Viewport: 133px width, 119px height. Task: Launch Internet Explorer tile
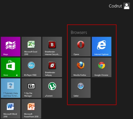pos(101,47)
